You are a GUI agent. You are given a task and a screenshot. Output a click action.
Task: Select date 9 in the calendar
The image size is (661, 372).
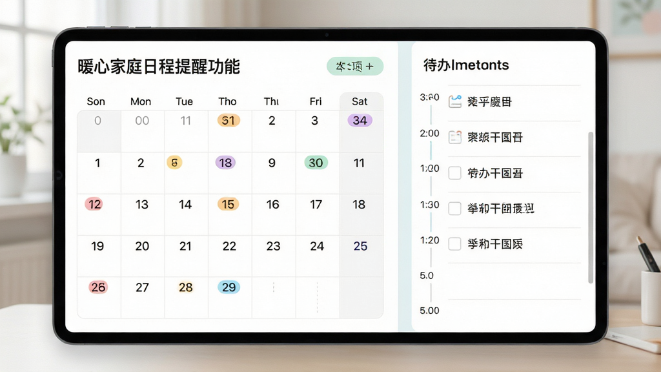272,163
